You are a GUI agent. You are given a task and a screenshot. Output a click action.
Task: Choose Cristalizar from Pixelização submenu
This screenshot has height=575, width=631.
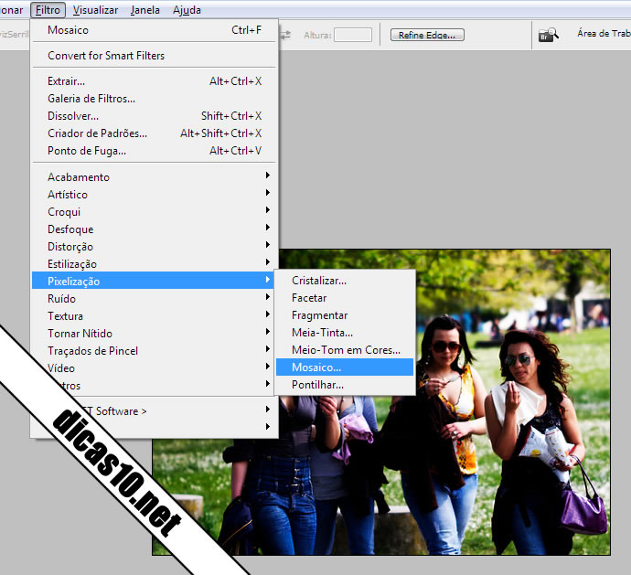click(345, 281)
